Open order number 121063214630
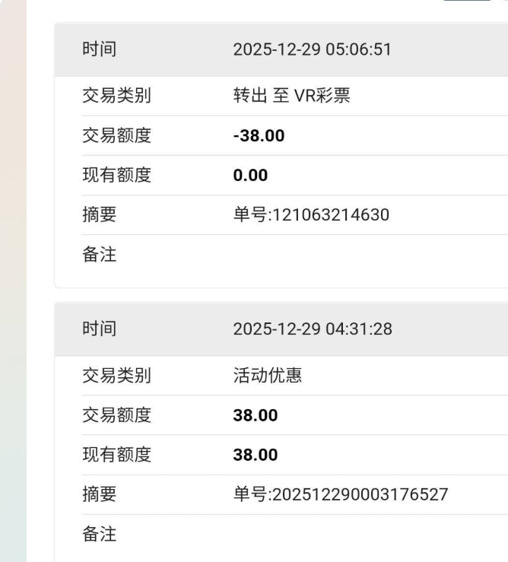This screenshot has height=562, width=508. click(311, 215)
